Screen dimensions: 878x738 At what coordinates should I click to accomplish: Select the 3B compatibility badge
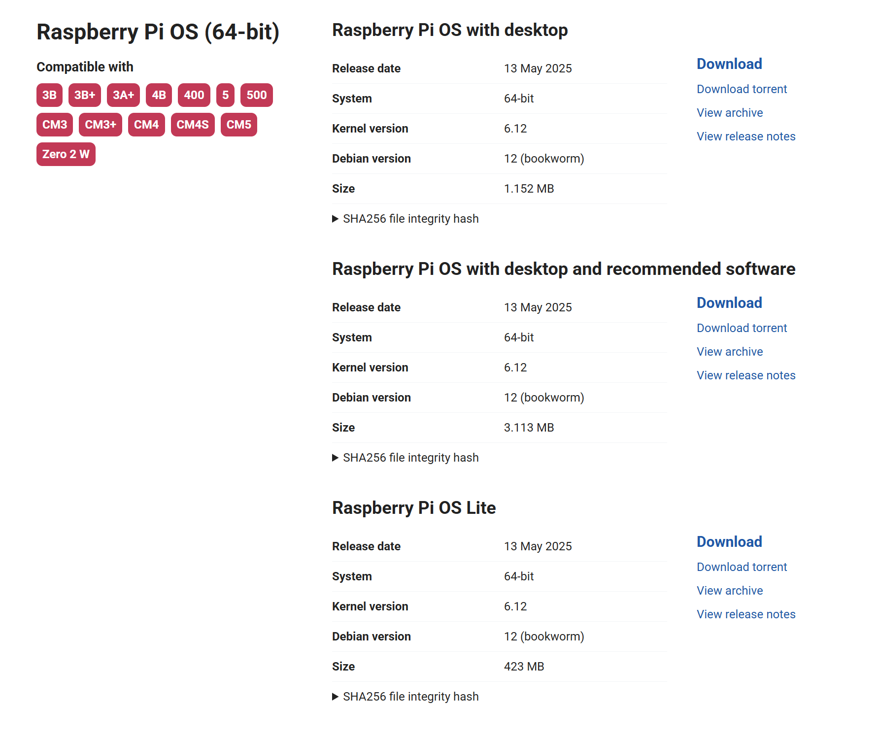[x=49, y=95]
